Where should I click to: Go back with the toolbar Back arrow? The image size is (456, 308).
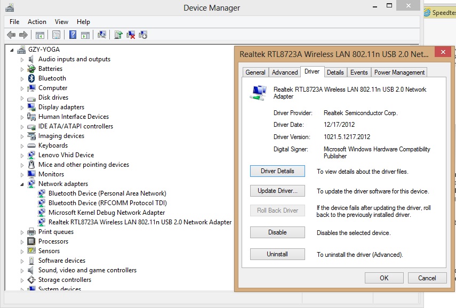click(x=11, y=35)
